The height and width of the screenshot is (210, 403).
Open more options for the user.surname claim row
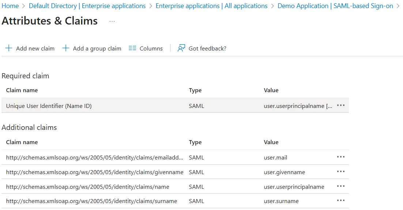pos(341,200)
